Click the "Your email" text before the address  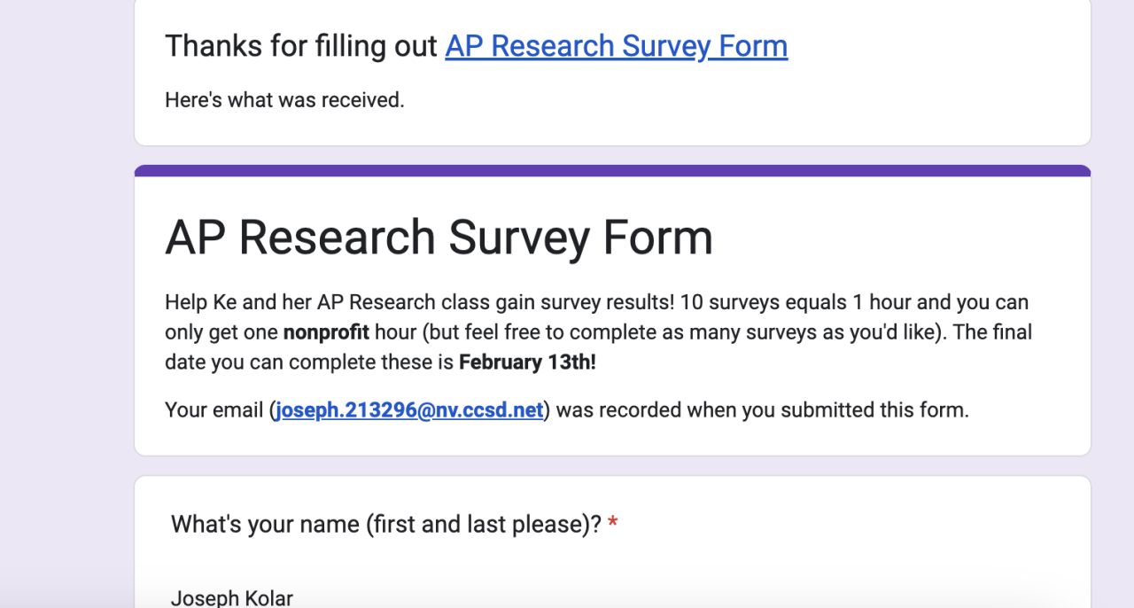click(x=214, y=410)
